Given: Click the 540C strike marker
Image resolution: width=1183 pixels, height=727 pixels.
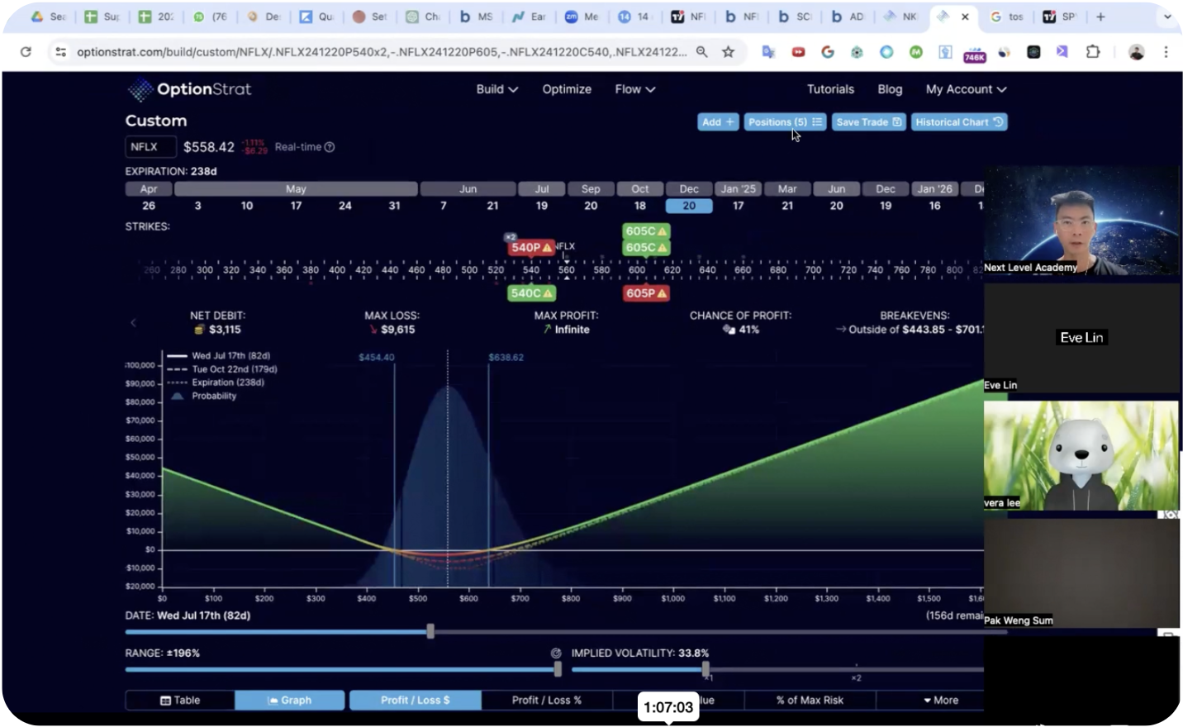Looking at the screenshot, I should click(531, 293).
